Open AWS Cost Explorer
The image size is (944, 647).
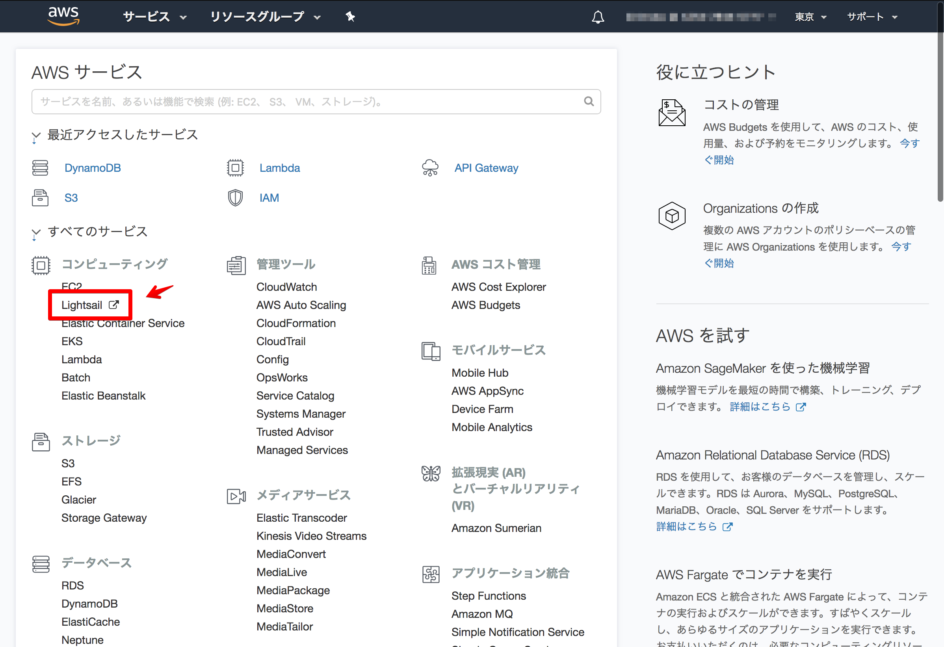[498, 287]
